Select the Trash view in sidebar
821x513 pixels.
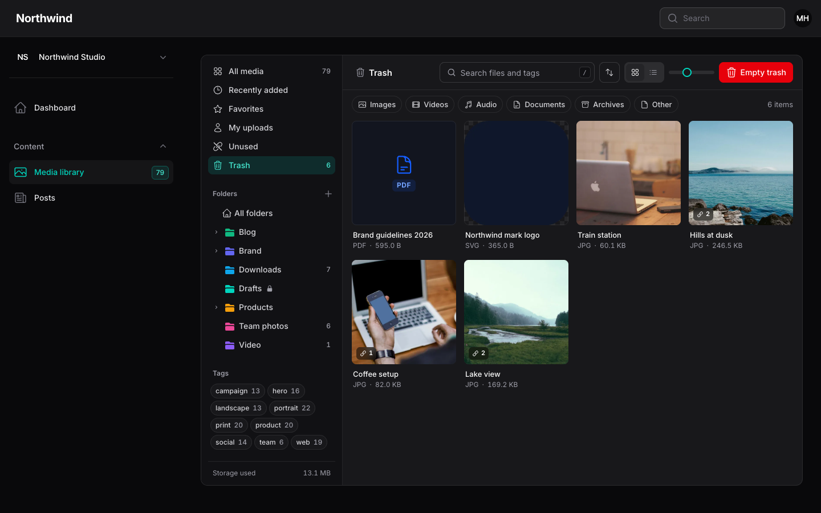click(271, 165)
